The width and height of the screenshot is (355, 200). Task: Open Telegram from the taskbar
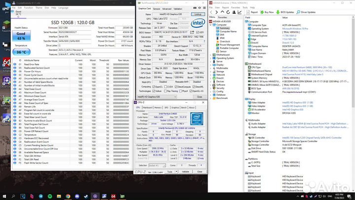coord(41,196)
